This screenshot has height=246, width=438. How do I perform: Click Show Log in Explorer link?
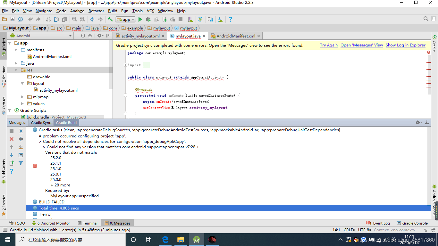406,45
